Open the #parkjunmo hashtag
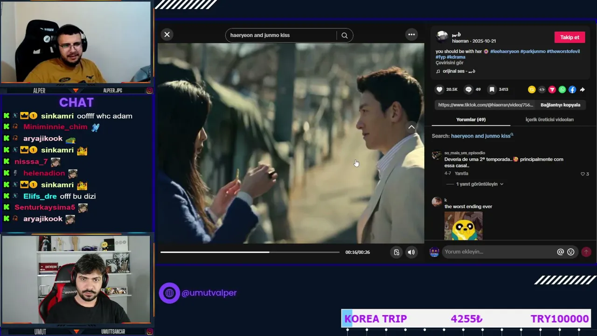597x336 pixels. click(x=533, y=51)
